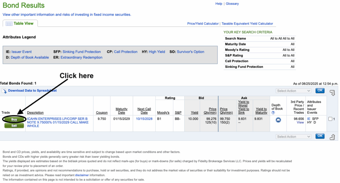Switch to the Table View tab

tap(20, 24)
